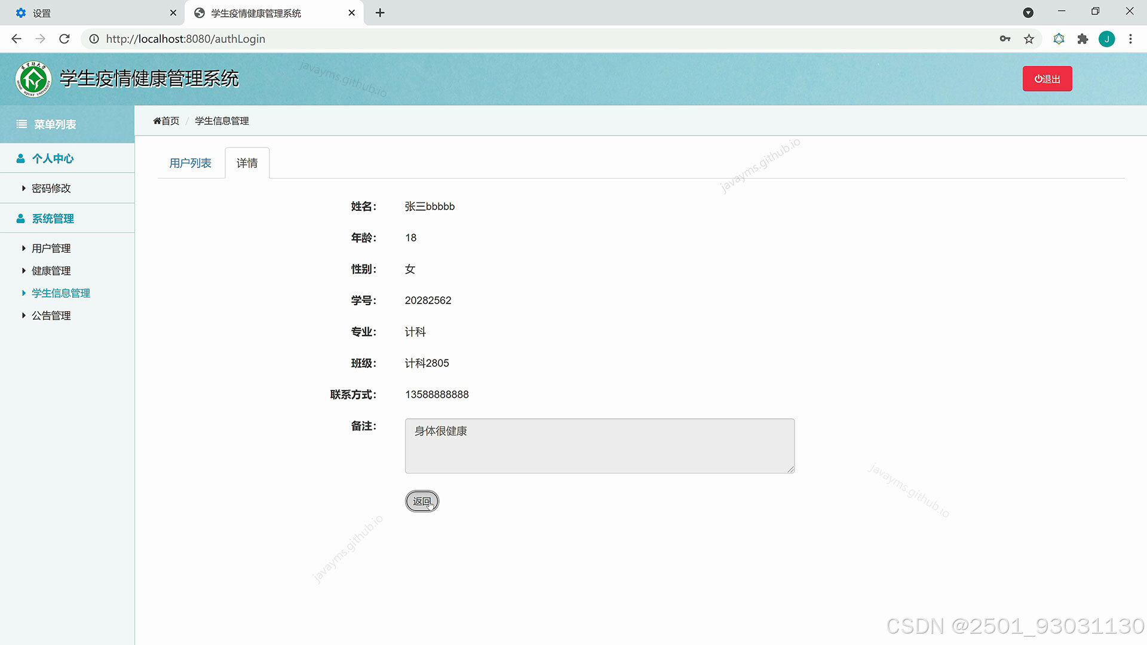Click the student number 20282562
The width and height of the screenshot is (1147, 645).
[x=428, y=300]
